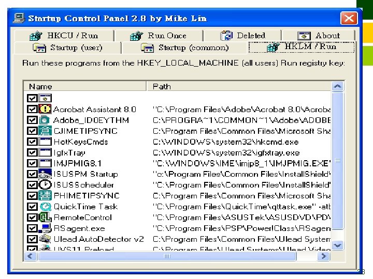Click the RemoteControl entry icon
This screenshot has height=279, width=373.
pos(45,217)
